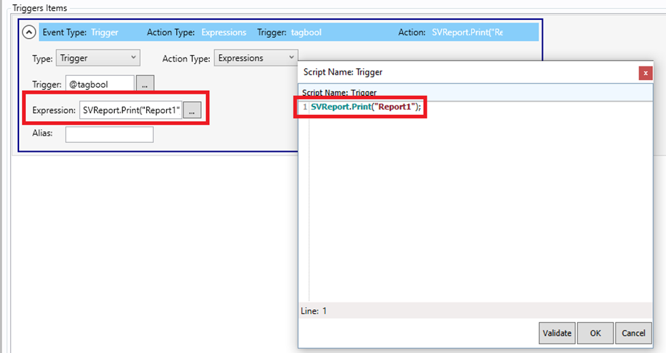
Task: Click the Triggers Items group label
Action: click(x=40, y=8)
